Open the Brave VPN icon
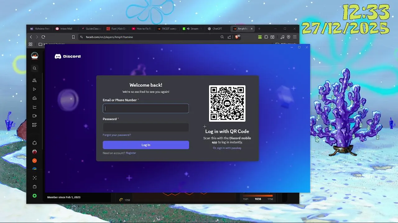The width and height of the screenshot is (398, 223). coord(289,37)
